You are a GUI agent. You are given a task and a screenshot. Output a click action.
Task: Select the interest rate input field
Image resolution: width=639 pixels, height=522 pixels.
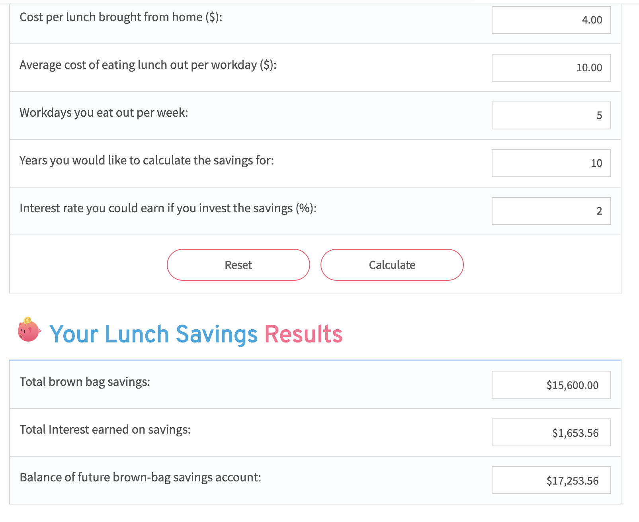[x=551, y=211]
